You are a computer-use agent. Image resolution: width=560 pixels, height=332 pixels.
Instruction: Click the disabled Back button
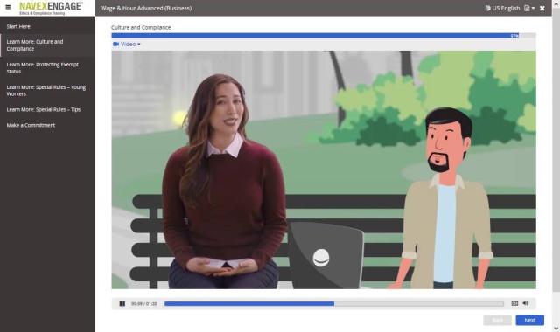(x=497, y=320)
